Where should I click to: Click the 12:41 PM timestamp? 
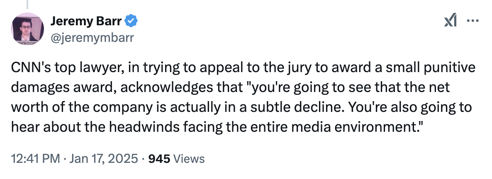click(34, 158)
